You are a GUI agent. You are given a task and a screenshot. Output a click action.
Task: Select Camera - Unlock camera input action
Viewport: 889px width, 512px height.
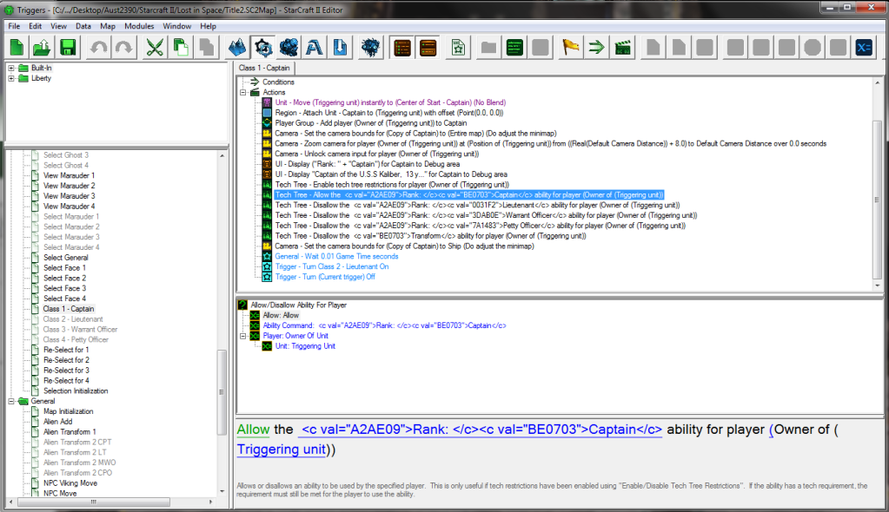click(377, 154)
